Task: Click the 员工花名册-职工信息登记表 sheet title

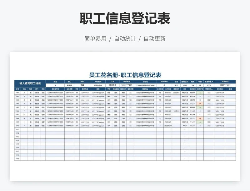Action: (125, 75)
